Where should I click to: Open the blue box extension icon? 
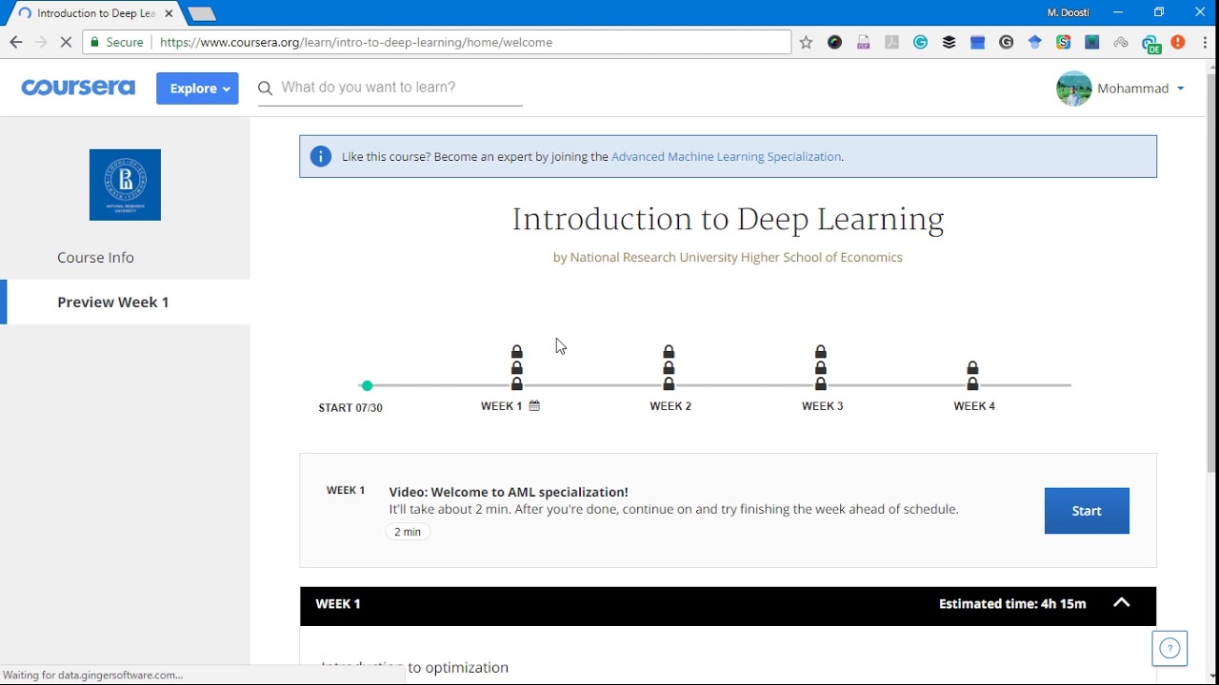(978, 42)
